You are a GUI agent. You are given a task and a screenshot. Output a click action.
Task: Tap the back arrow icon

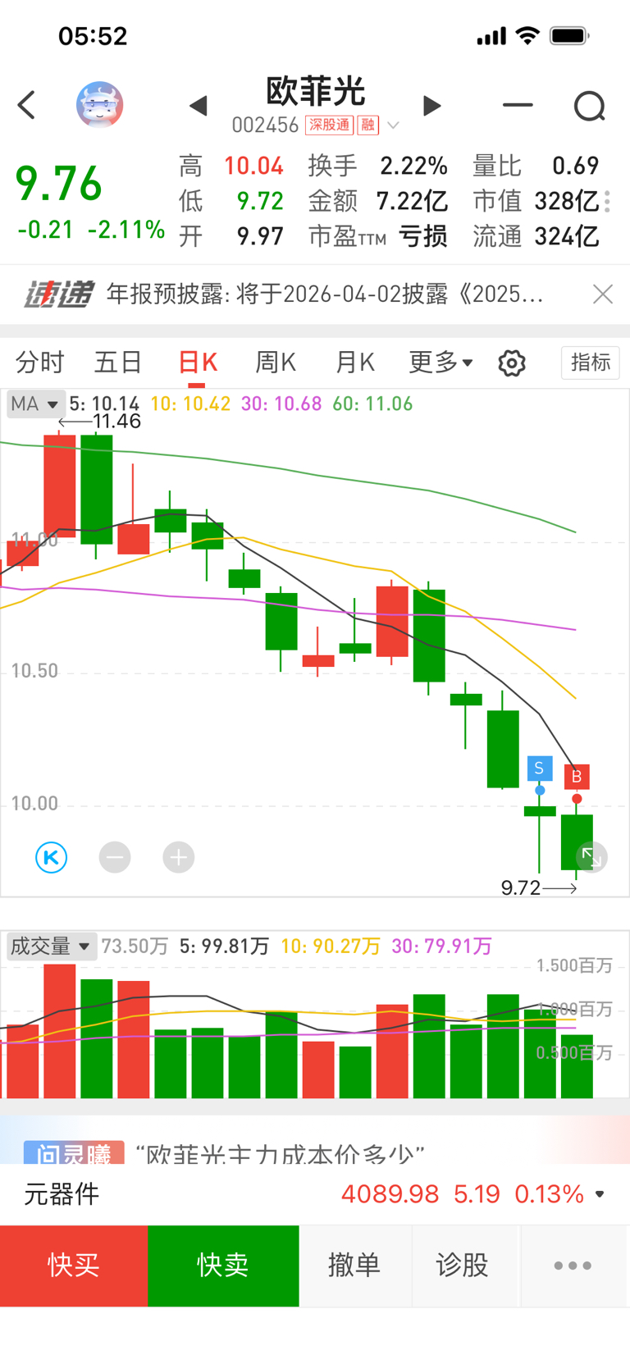[x=26, y=105]
